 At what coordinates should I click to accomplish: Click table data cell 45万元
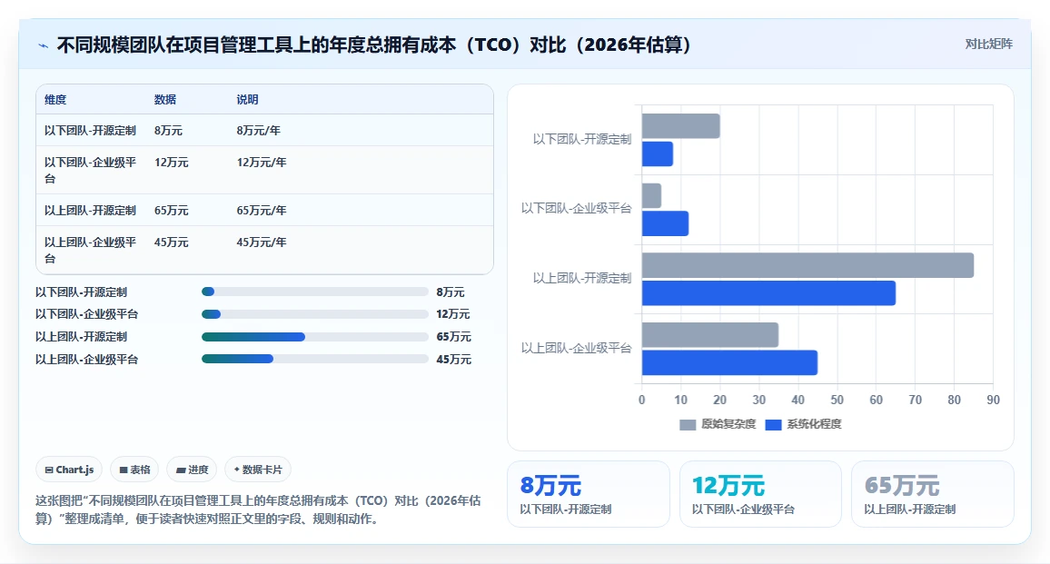coord(172,242)
